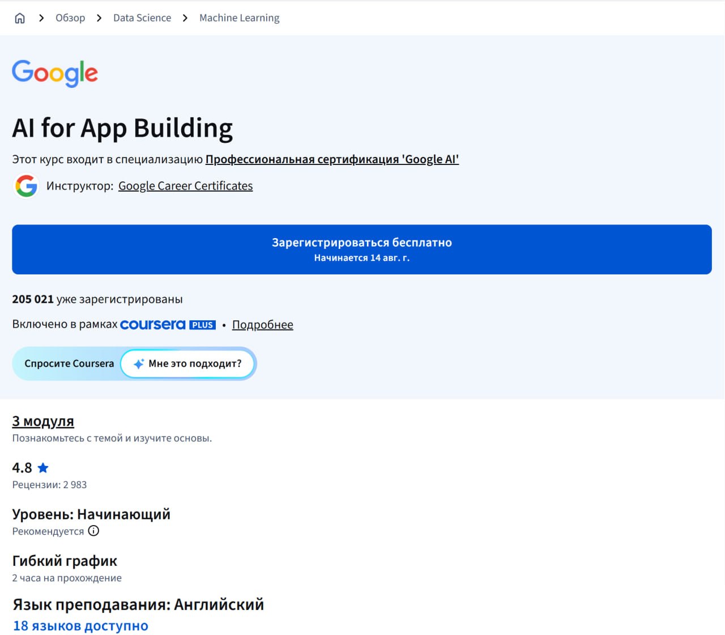Open the info icon next to Рекомендуется

click(x=94, y=531)
